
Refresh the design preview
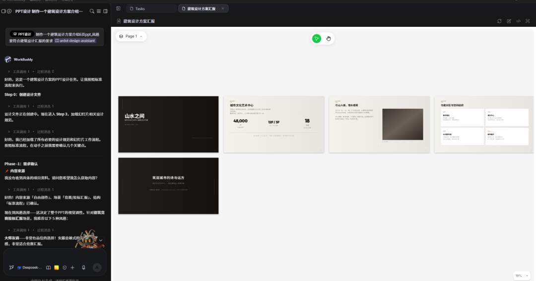click(x=499, y=21)
